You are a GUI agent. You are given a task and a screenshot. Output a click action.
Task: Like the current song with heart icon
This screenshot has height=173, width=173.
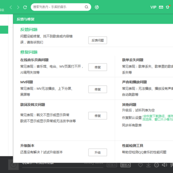pyautogui.click(x=140, y=165)
